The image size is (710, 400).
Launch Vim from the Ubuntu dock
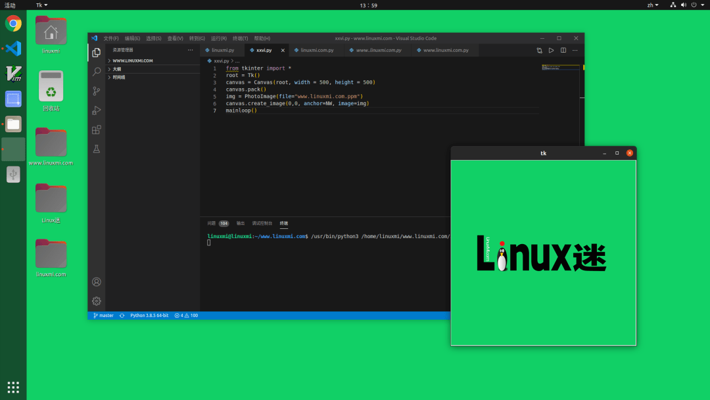click(13, 74)
